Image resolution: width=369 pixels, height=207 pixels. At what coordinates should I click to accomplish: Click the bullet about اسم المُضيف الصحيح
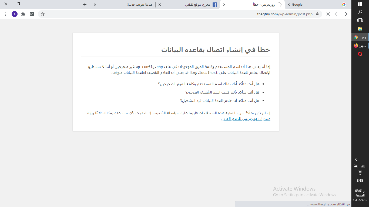click(x=222, y=92)
